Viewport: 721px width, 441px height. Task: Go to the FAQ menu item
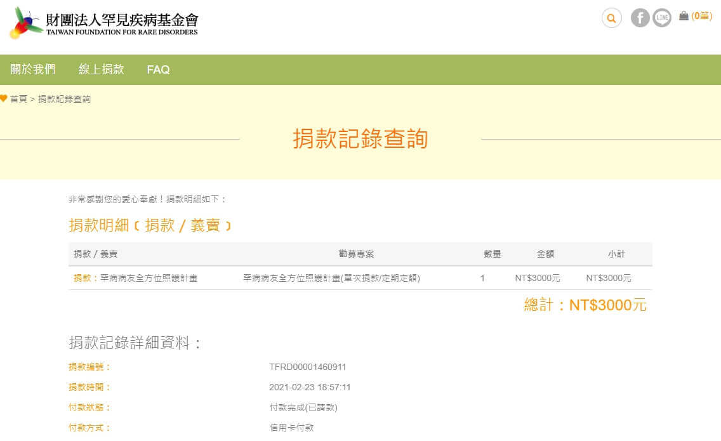[x=158, y=70]
